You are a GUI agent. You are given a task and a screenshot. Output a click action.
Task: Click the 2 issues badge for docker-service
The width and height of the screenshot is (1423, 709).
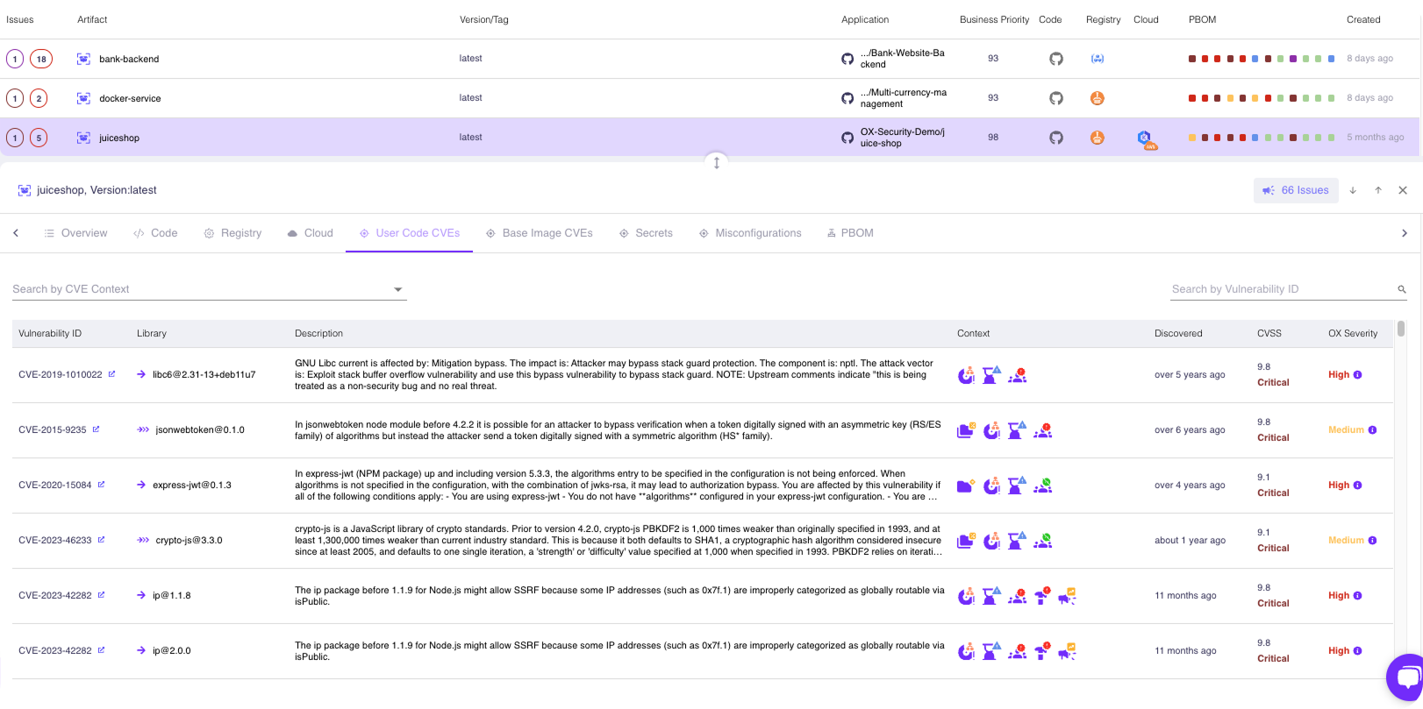pos(39,98)
